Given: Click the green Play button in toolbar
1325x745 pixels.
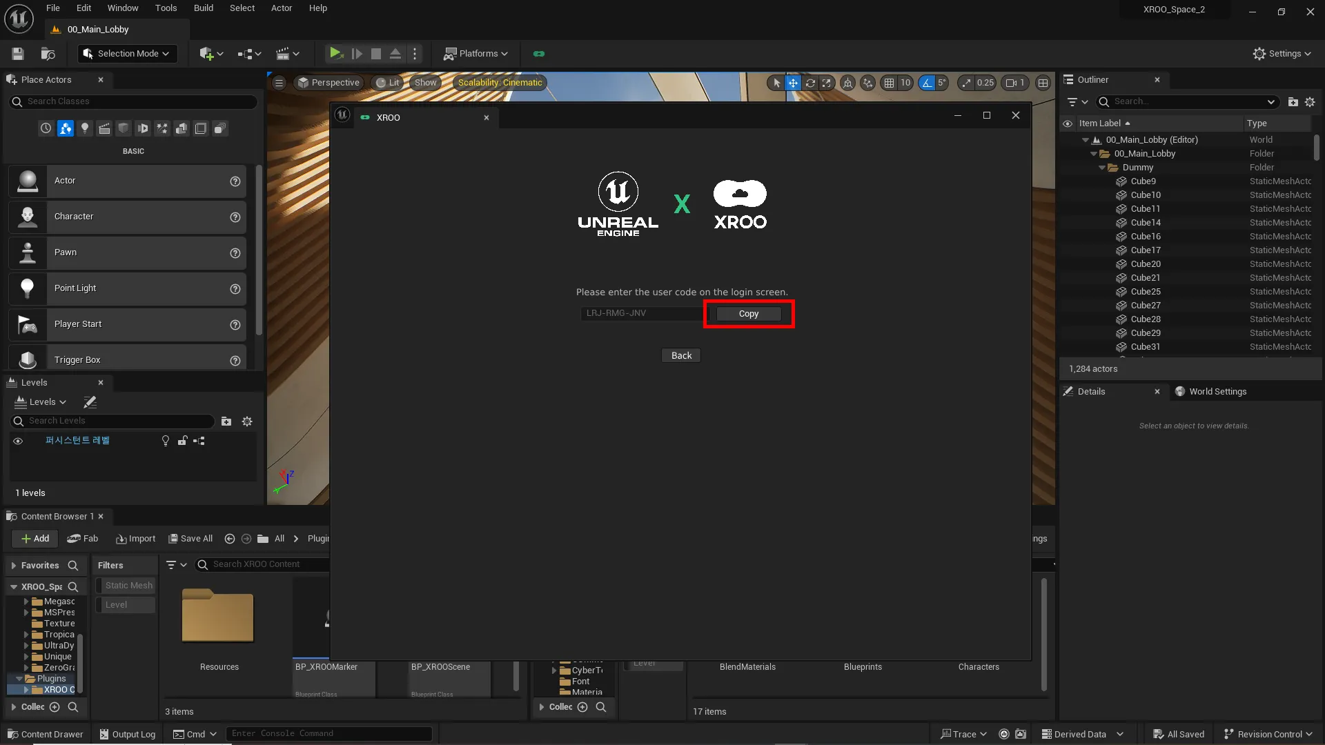Looking at the screenshot, I should (335, 53).
